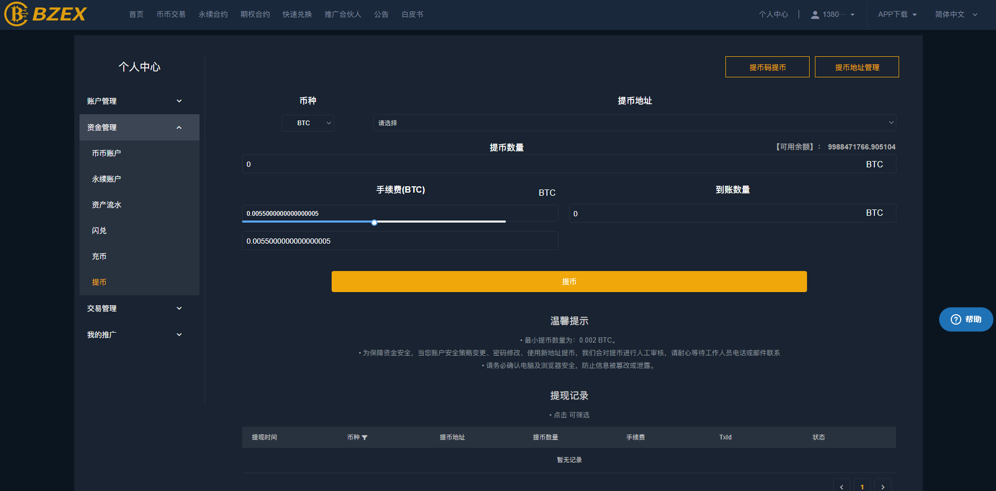Click the orange 提币 submit button
This screenshot has height=491, width=996.
tap(569, 282)
